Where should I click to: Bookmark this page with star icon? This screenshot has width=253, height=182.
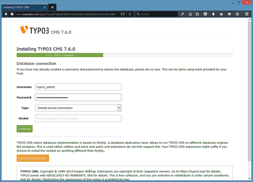(190, 14)
